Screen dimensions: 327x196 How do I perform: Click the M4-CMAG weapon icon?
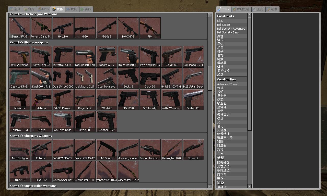128,28
